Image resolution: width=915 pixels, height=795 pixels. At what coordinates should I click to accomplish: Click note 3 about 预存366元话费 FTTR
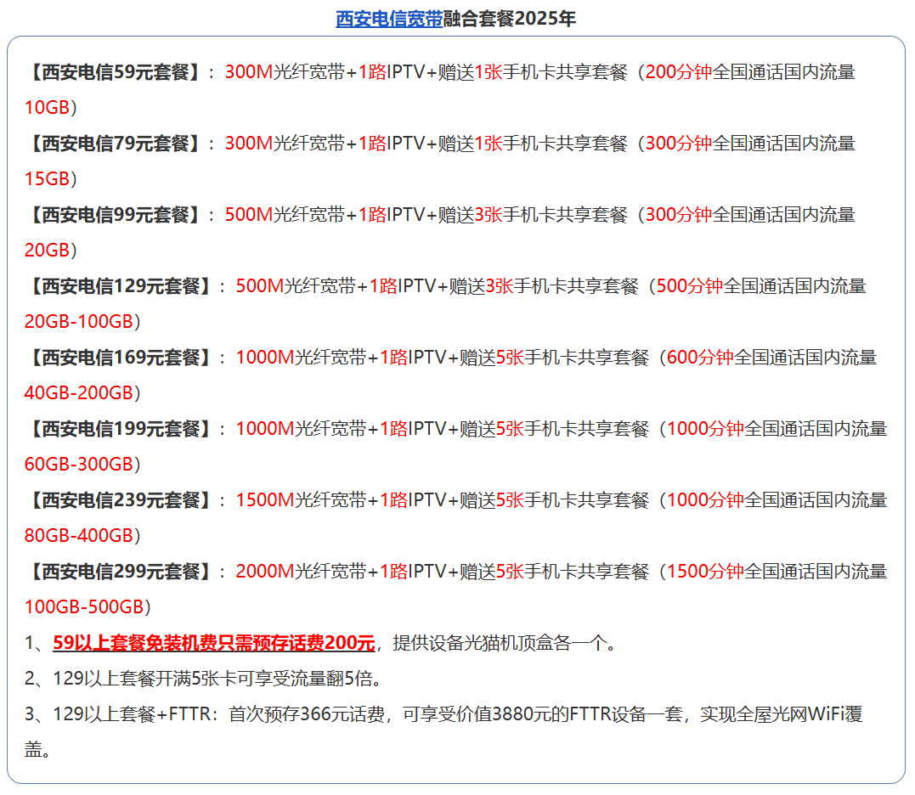[x=442, y=714]
